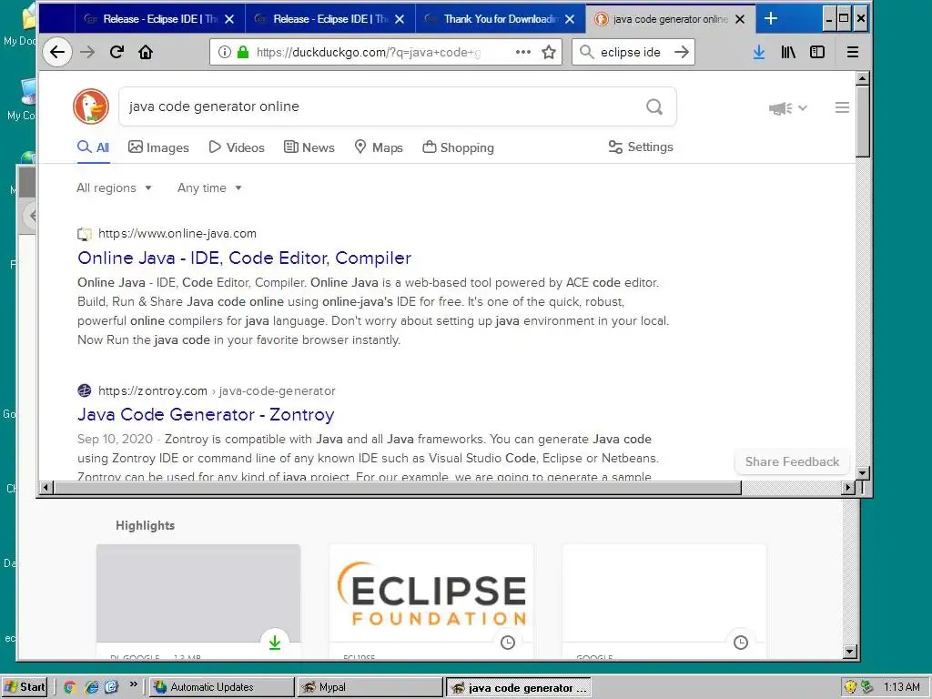
Task: Open the Library bookshelf icon
Action: 788,52
